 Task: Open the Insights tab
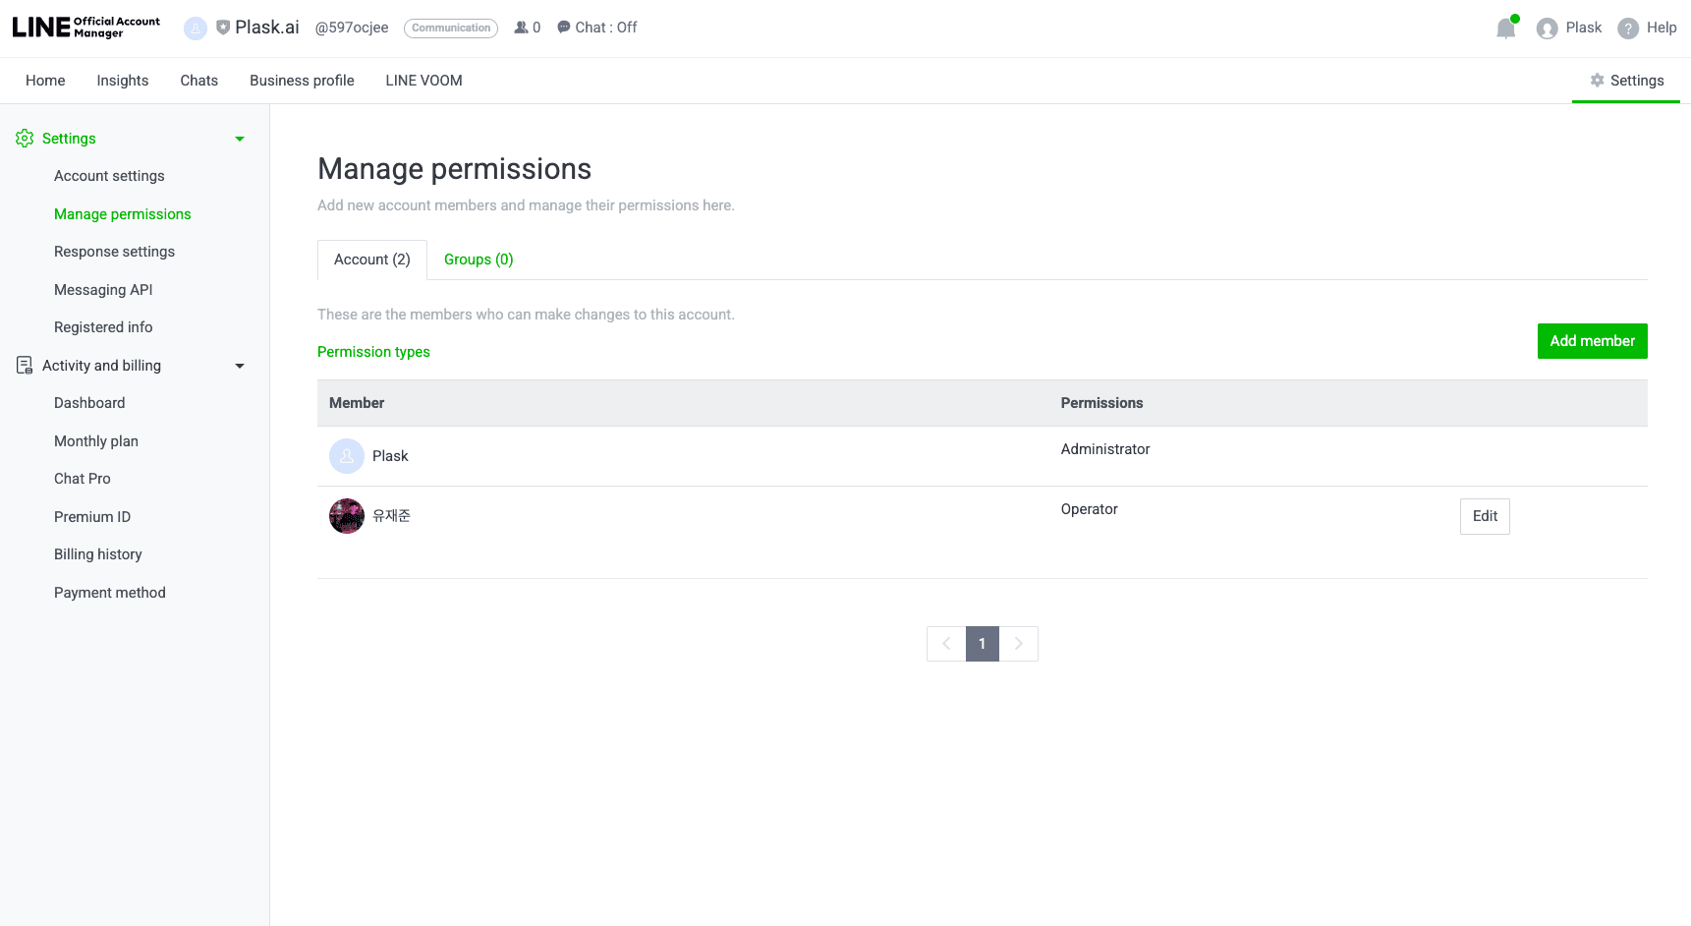pyautogui.click(x=123, y=81)
